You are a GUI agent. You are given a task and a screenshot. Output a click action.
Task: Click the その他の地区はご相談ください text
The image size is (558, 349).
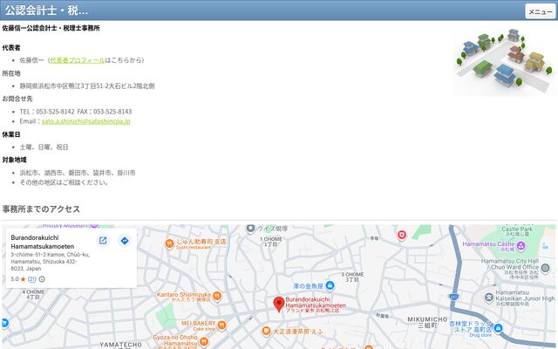64,182
